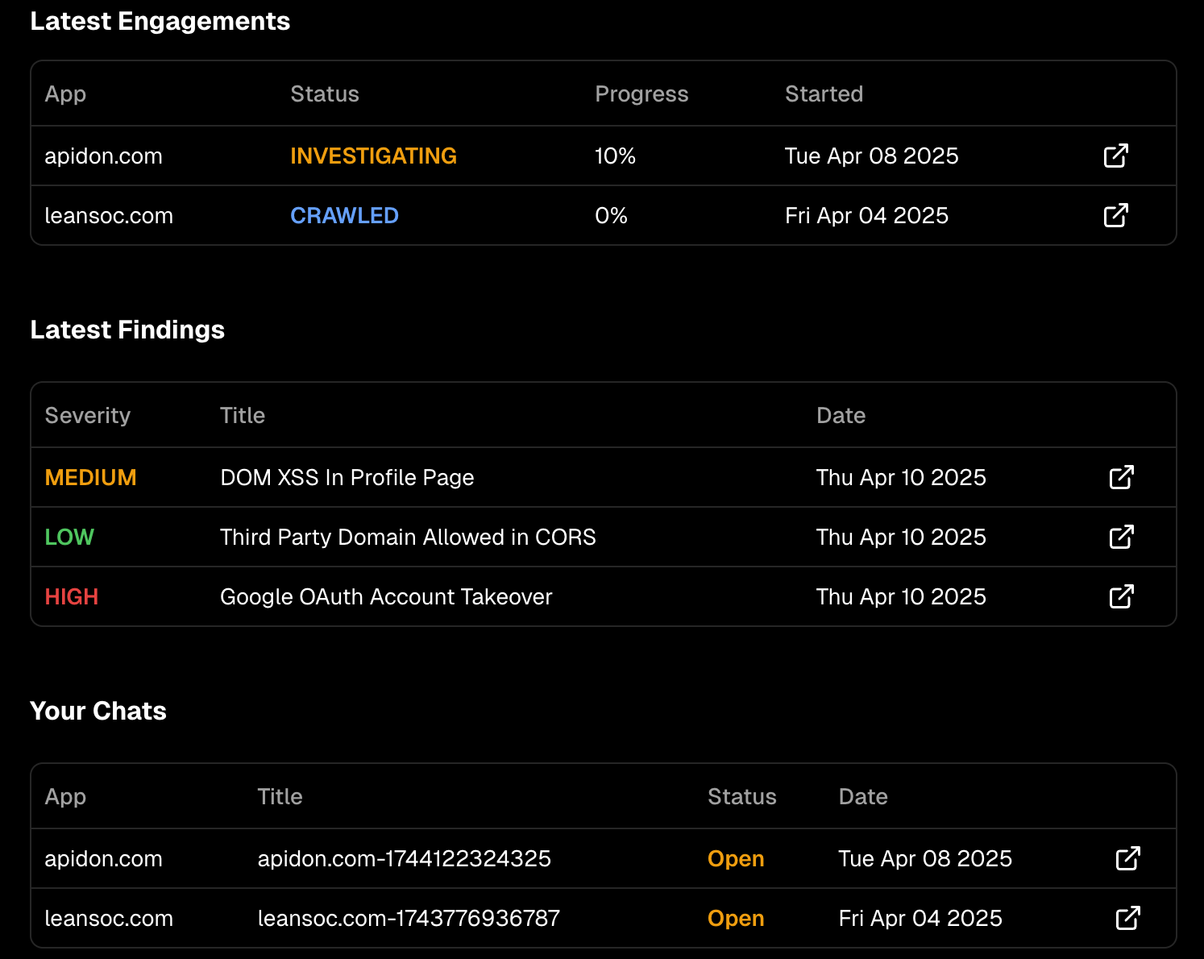This screenshot has width=1204, height=959.
Task: Open Google OAuth Account Takeover link icon
Action: point(1121,596)
